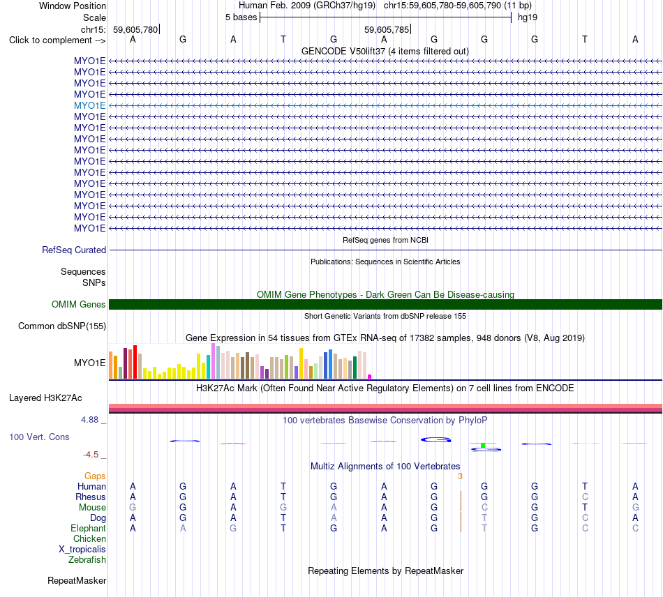Viewport: 663px width, 597px height.
Task: Click the 'RefSeq genes from NCBI' track title
Action: (385, 240)
